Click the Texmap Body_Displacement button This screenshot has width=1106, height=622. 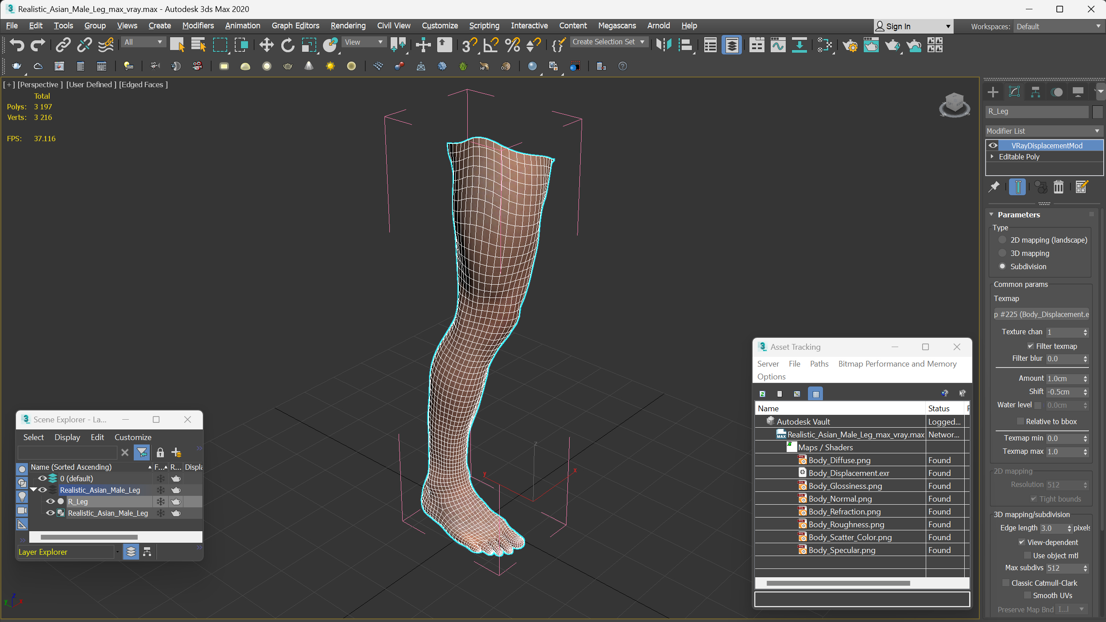[x=1041, y=314]
